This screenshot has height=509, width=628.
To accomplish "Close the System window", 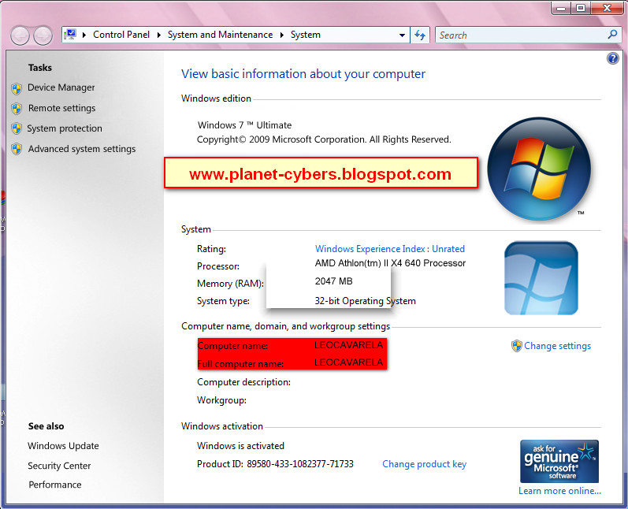I will pyautogui.click(x=607, y=8).
